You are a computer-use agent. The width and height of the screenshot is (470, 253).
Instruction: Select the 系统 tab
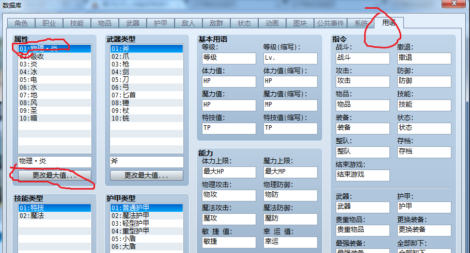pyautogui.click(x=361, y=23)
